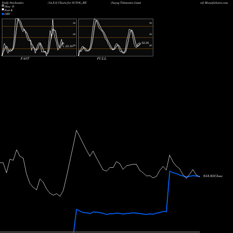Click the Fast K legend swatch
The image size is (233, 233).
pyautogui.click(x=3, y=9)
